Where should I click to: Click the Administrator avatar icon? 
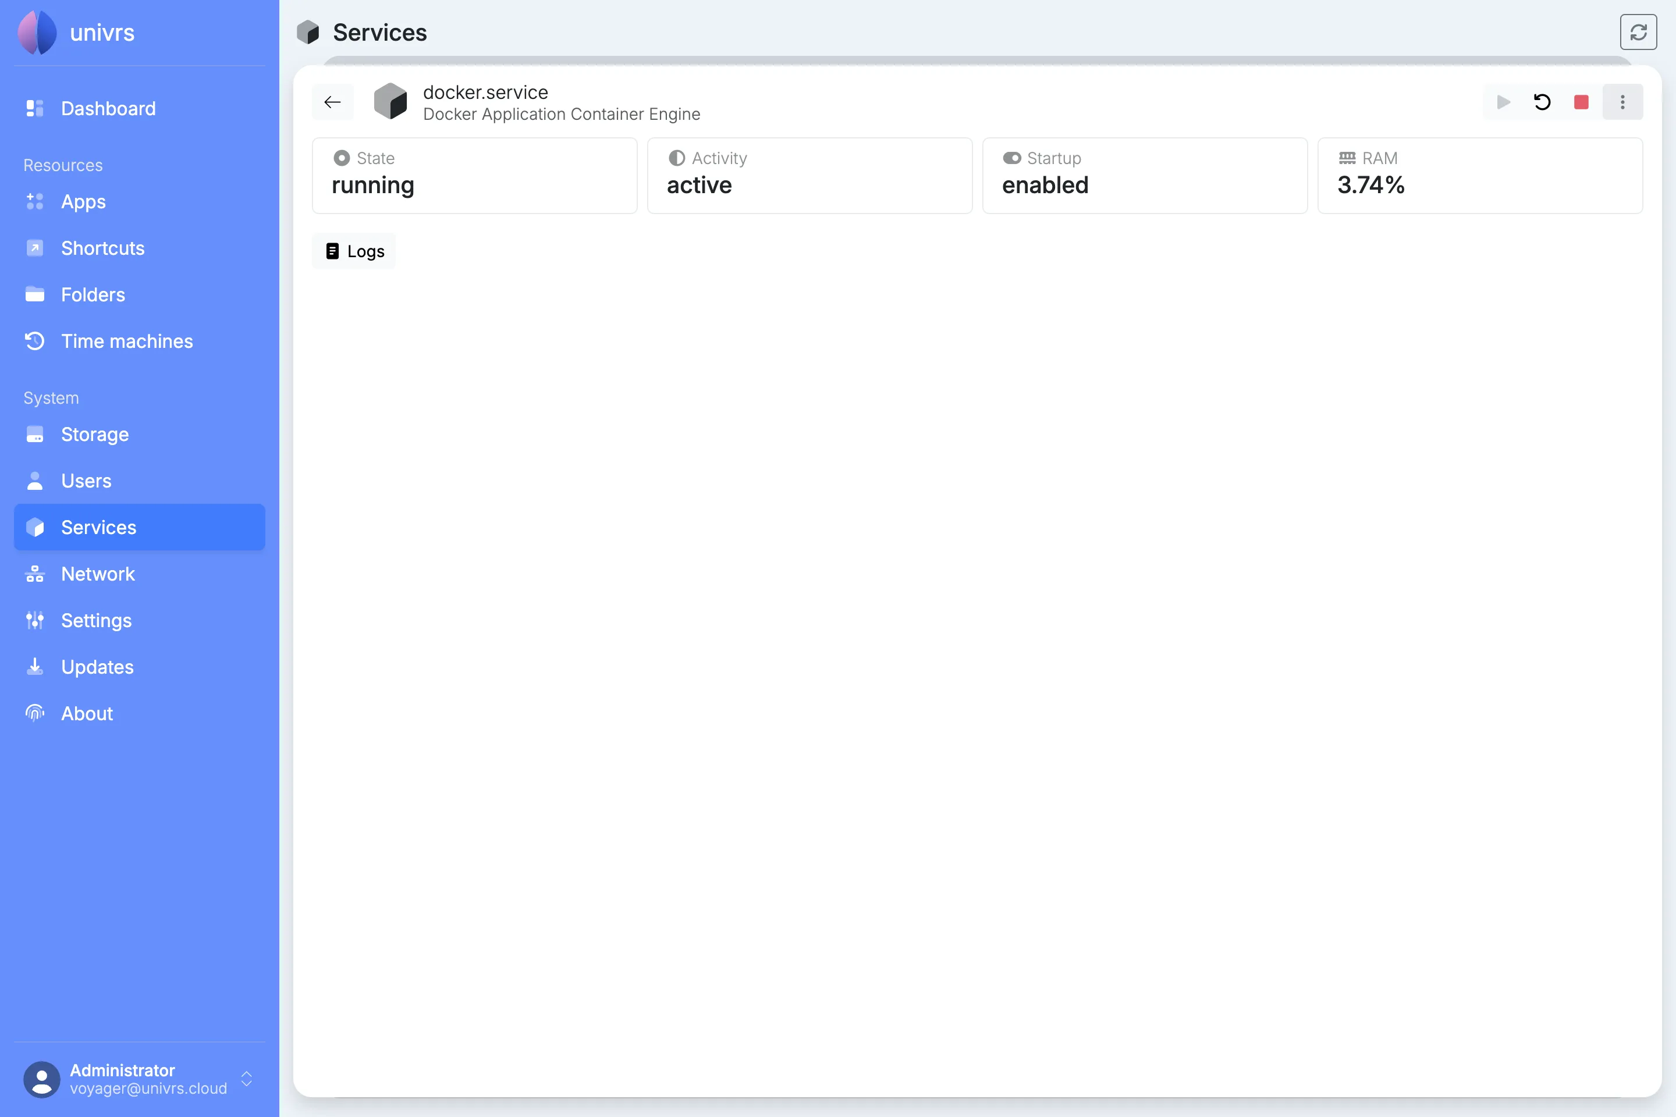tap(42, 1079)
